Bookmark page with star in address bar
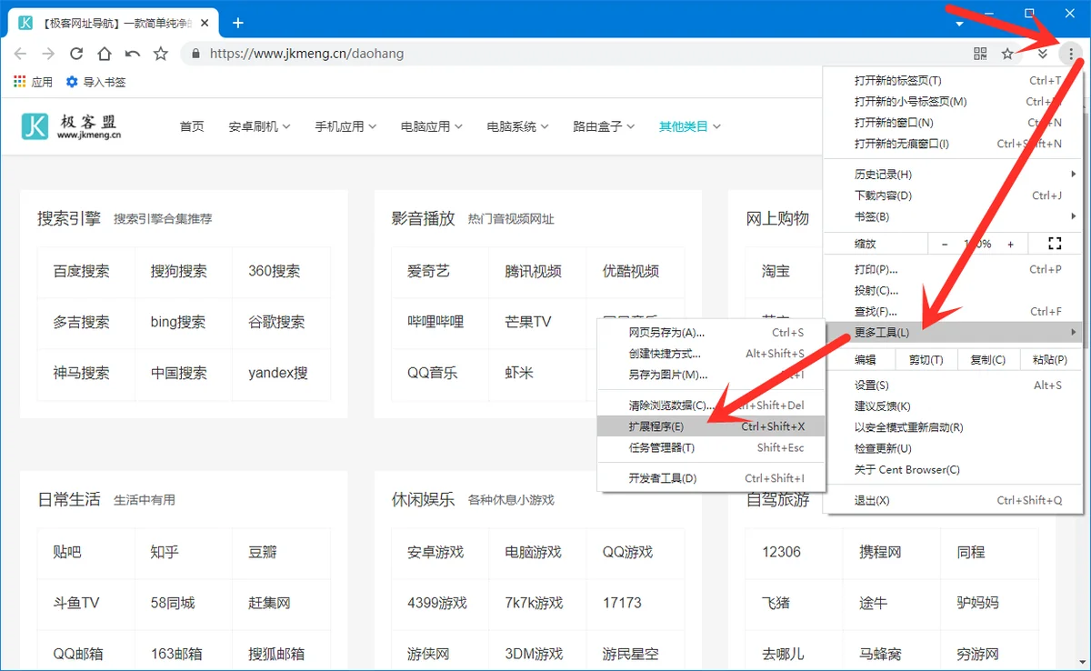1091x671 pixels. (x=1007, y=54)
